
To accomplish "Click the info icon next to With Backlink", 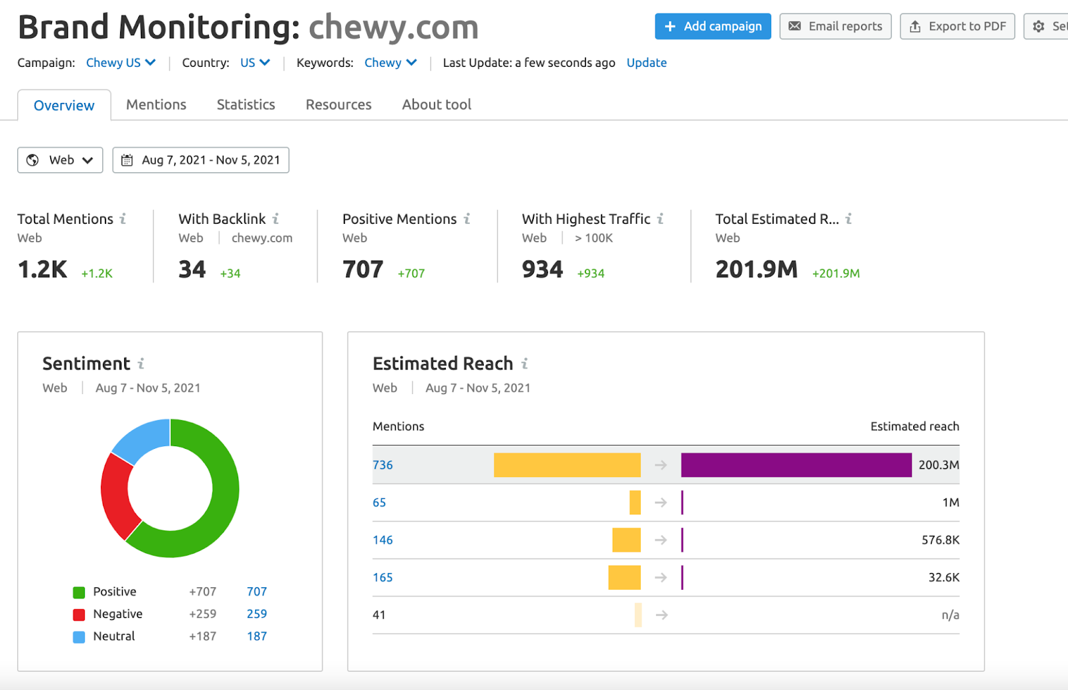I will pyautogui.click(x=276, y=218).
